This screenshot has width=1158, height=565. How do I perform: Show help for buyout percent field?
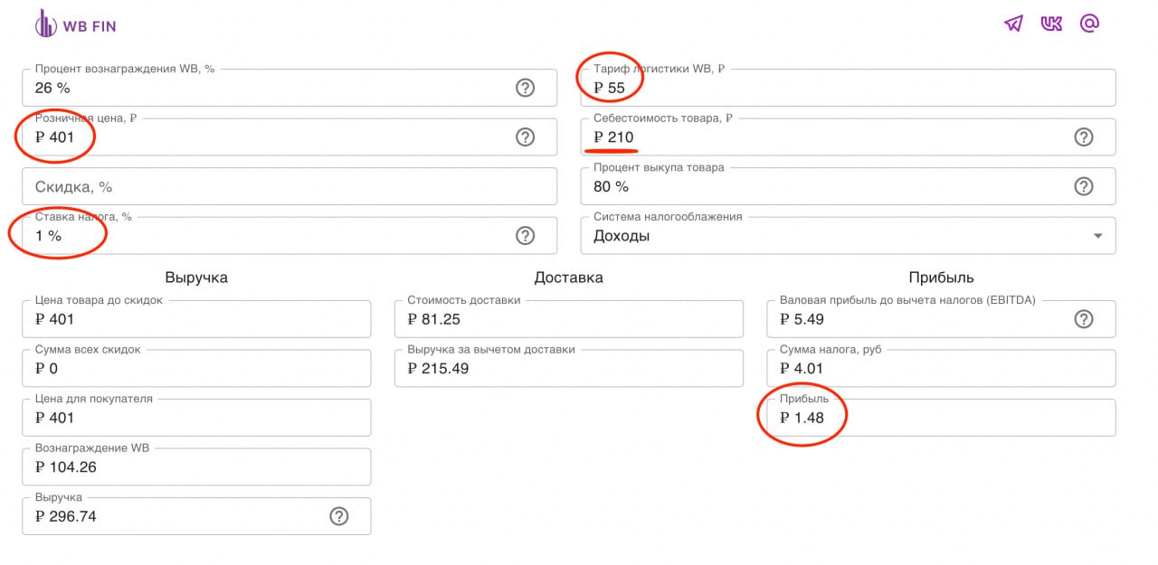(1084, 186)
